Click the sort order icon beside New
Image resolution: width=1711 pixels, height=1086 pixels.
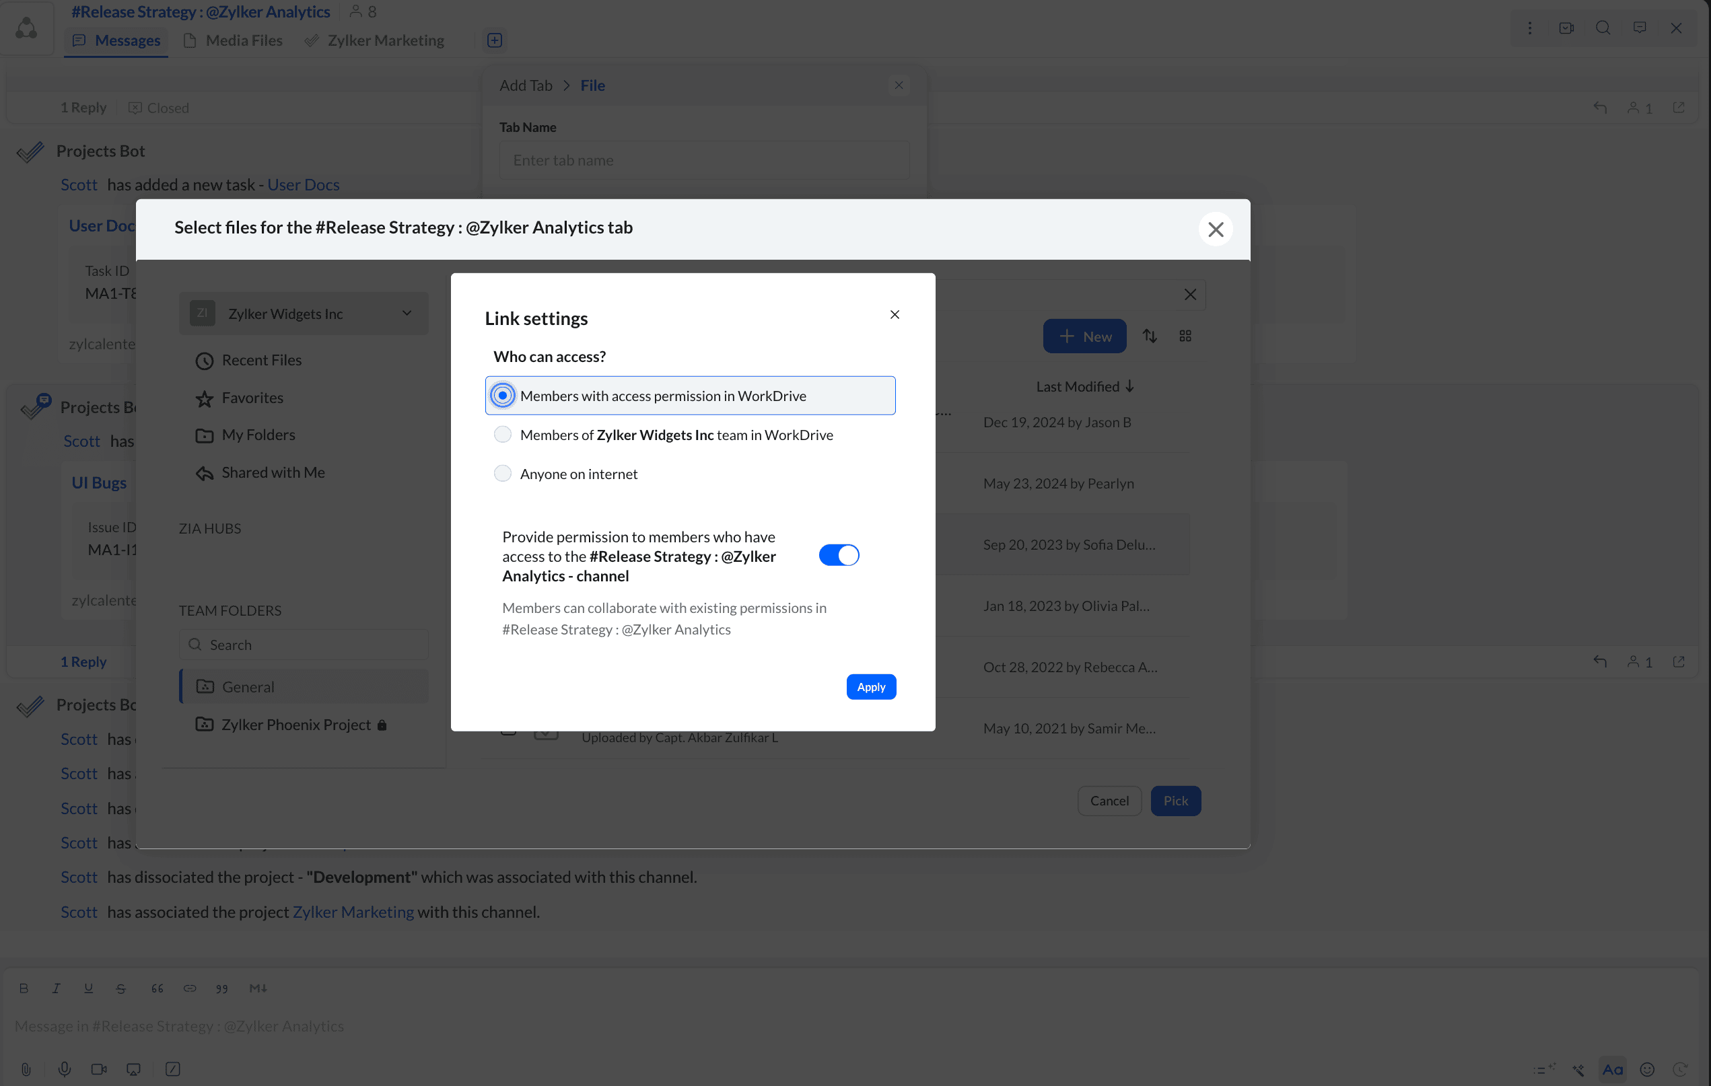[1150, 336]
